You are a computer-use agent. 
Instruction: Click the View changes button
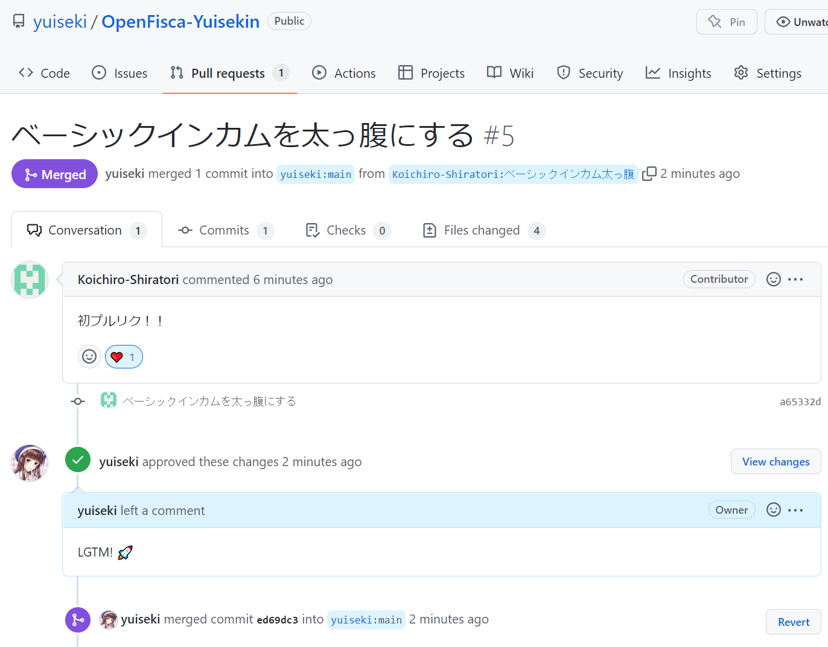(x=775, y=461)
